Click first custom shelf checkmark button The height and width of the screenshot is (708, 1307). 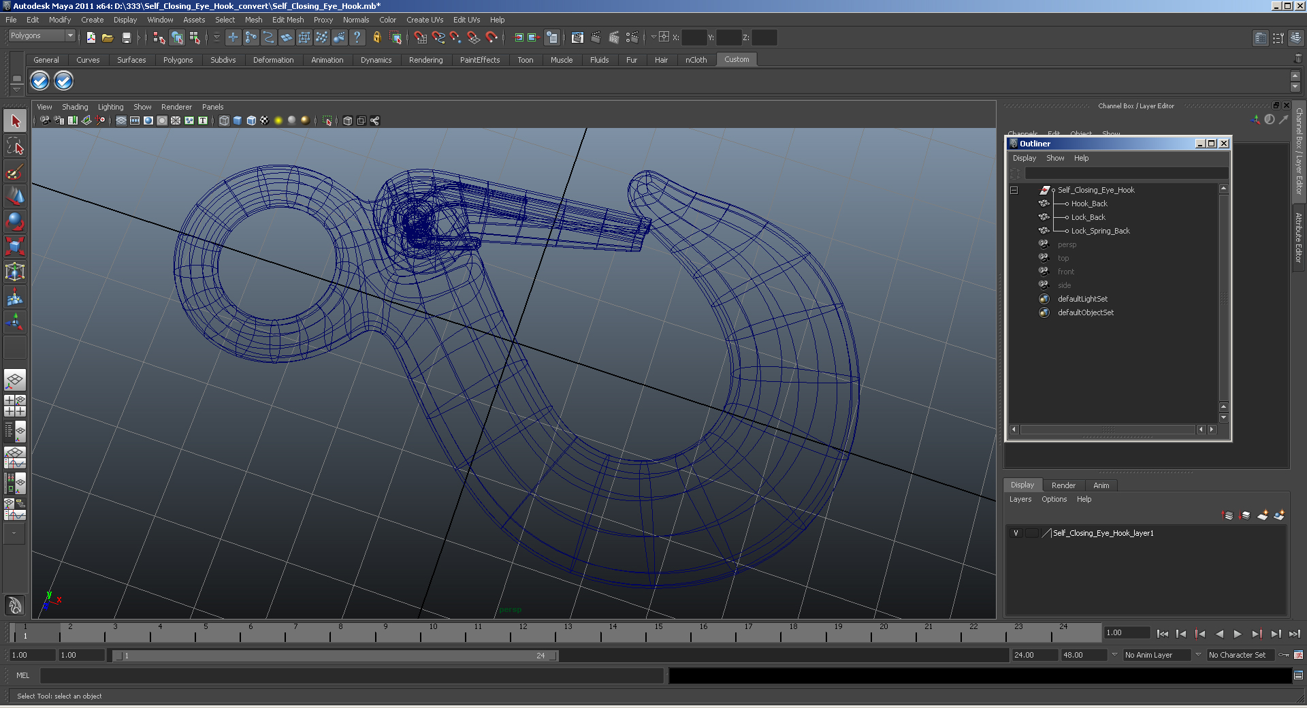coord(39,81)
